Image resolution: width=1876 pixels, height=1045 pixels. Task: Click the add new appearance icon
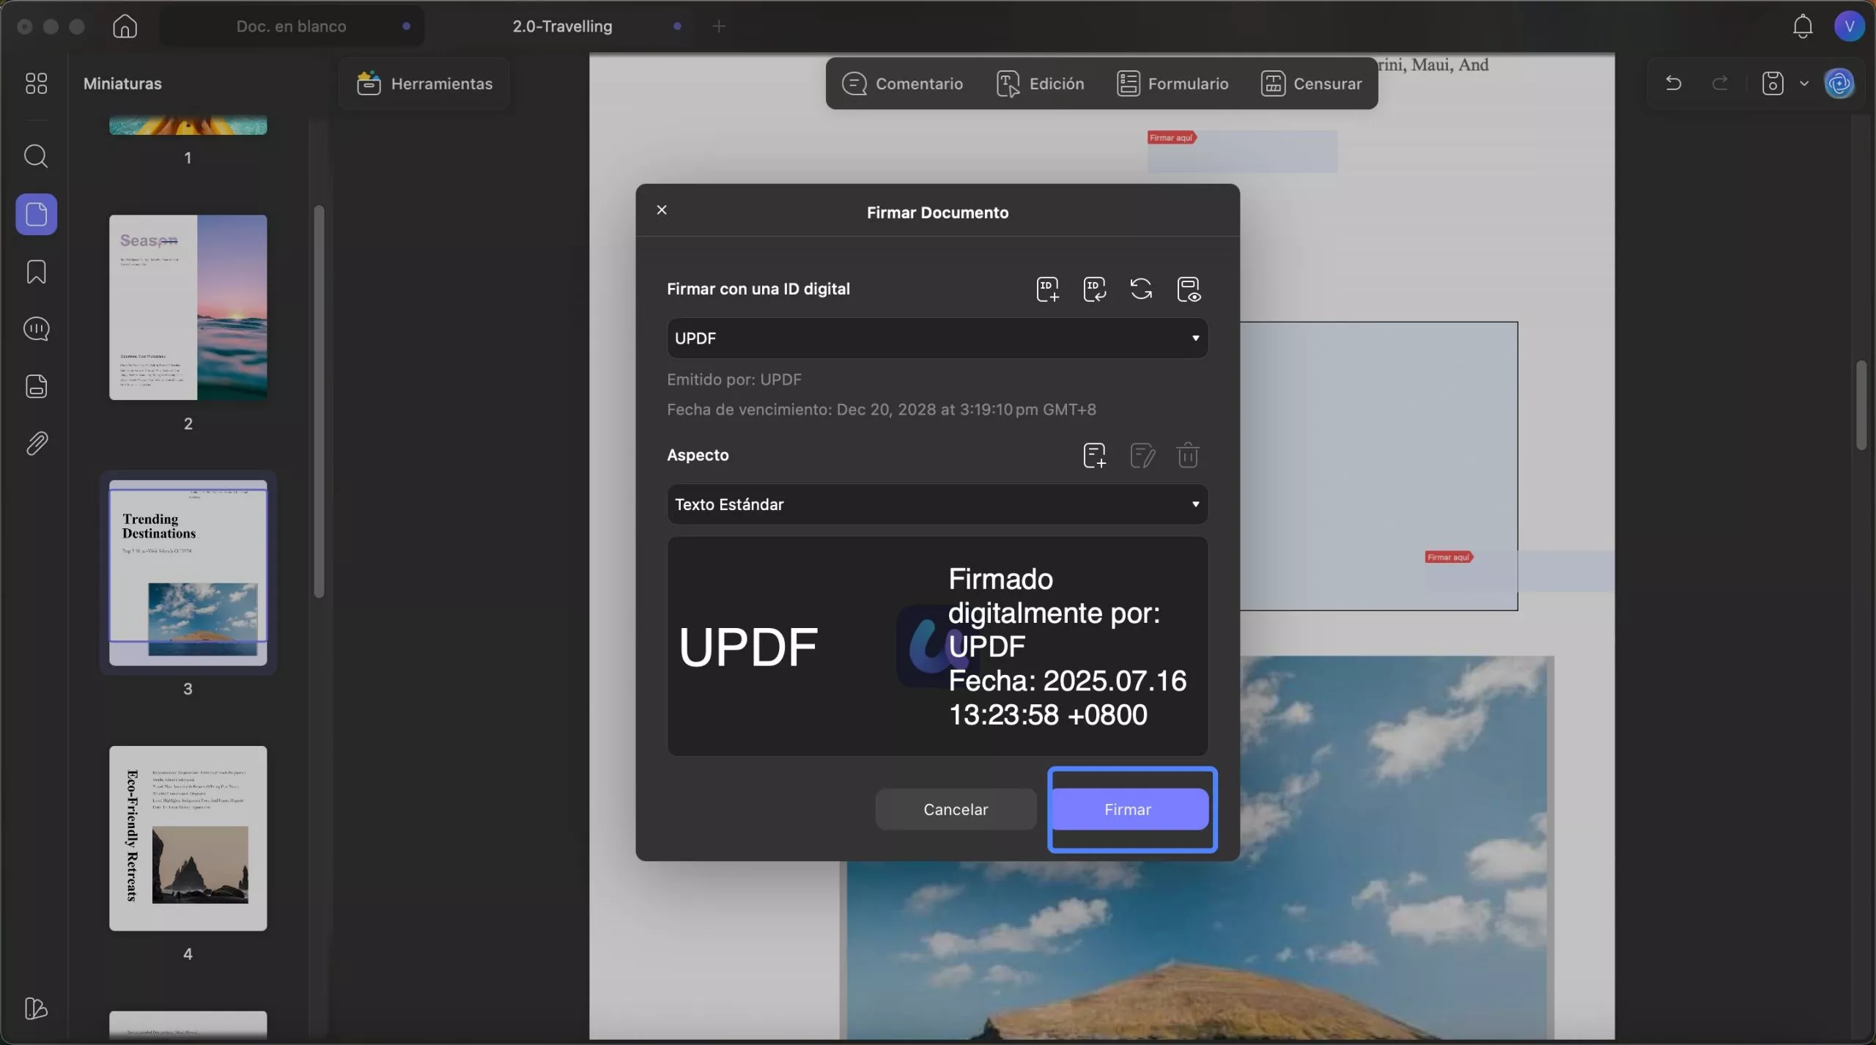1094,455
